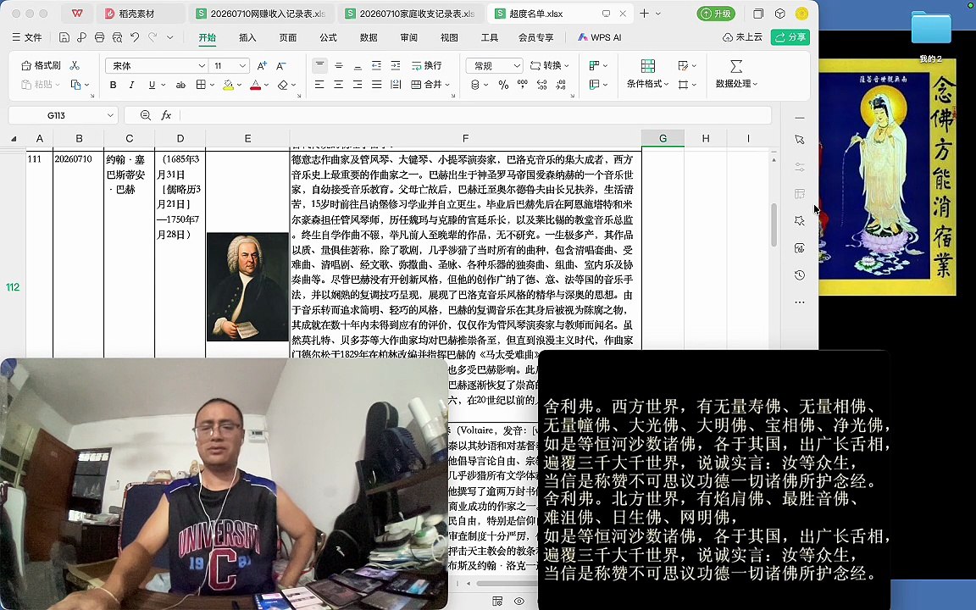Click the decrease decimal places icon
The width and height of the screenshot is (976, 610).
(x=561, y=85)
